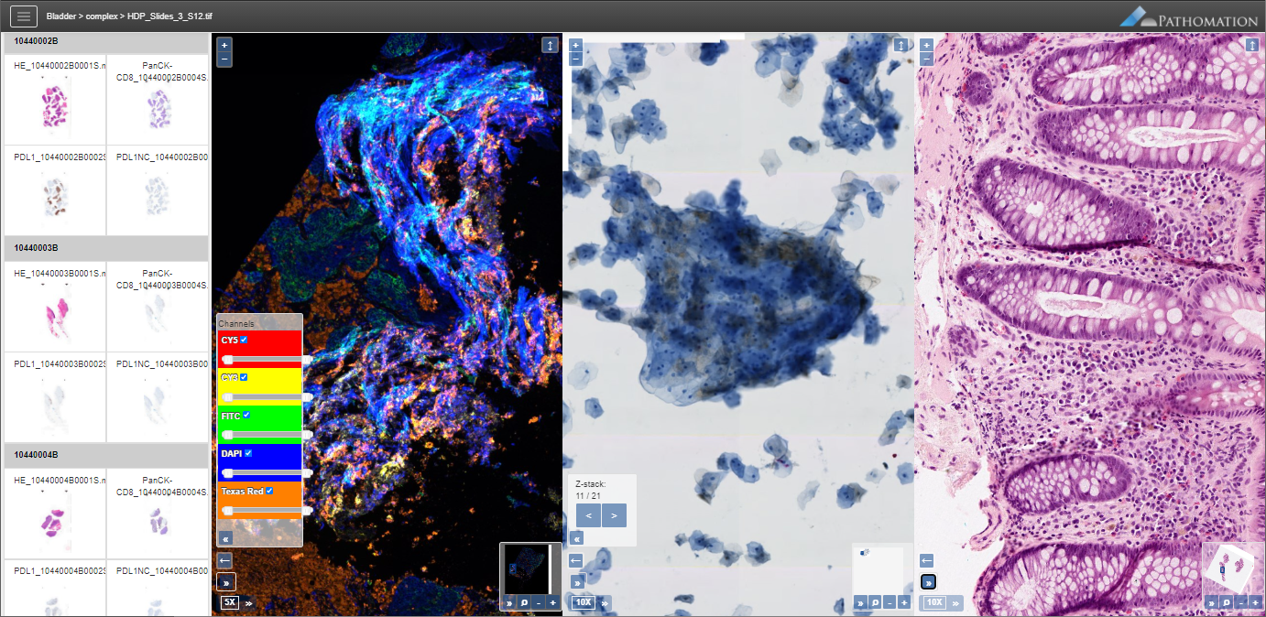Toggle the Texas Red channel checkbox
Viewport: 1266px width, 617px height.
pyautogui.click(x=269, y=491)
